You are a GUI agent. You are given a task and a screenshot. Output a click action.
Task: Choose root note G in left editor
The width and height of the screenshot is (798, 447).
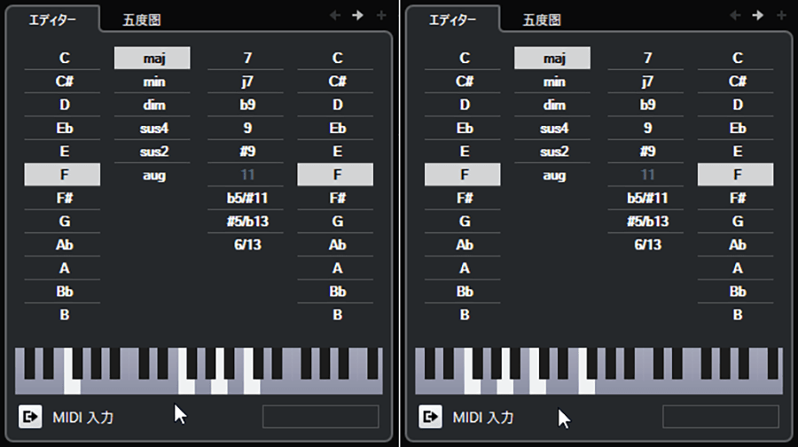point(62,222)
